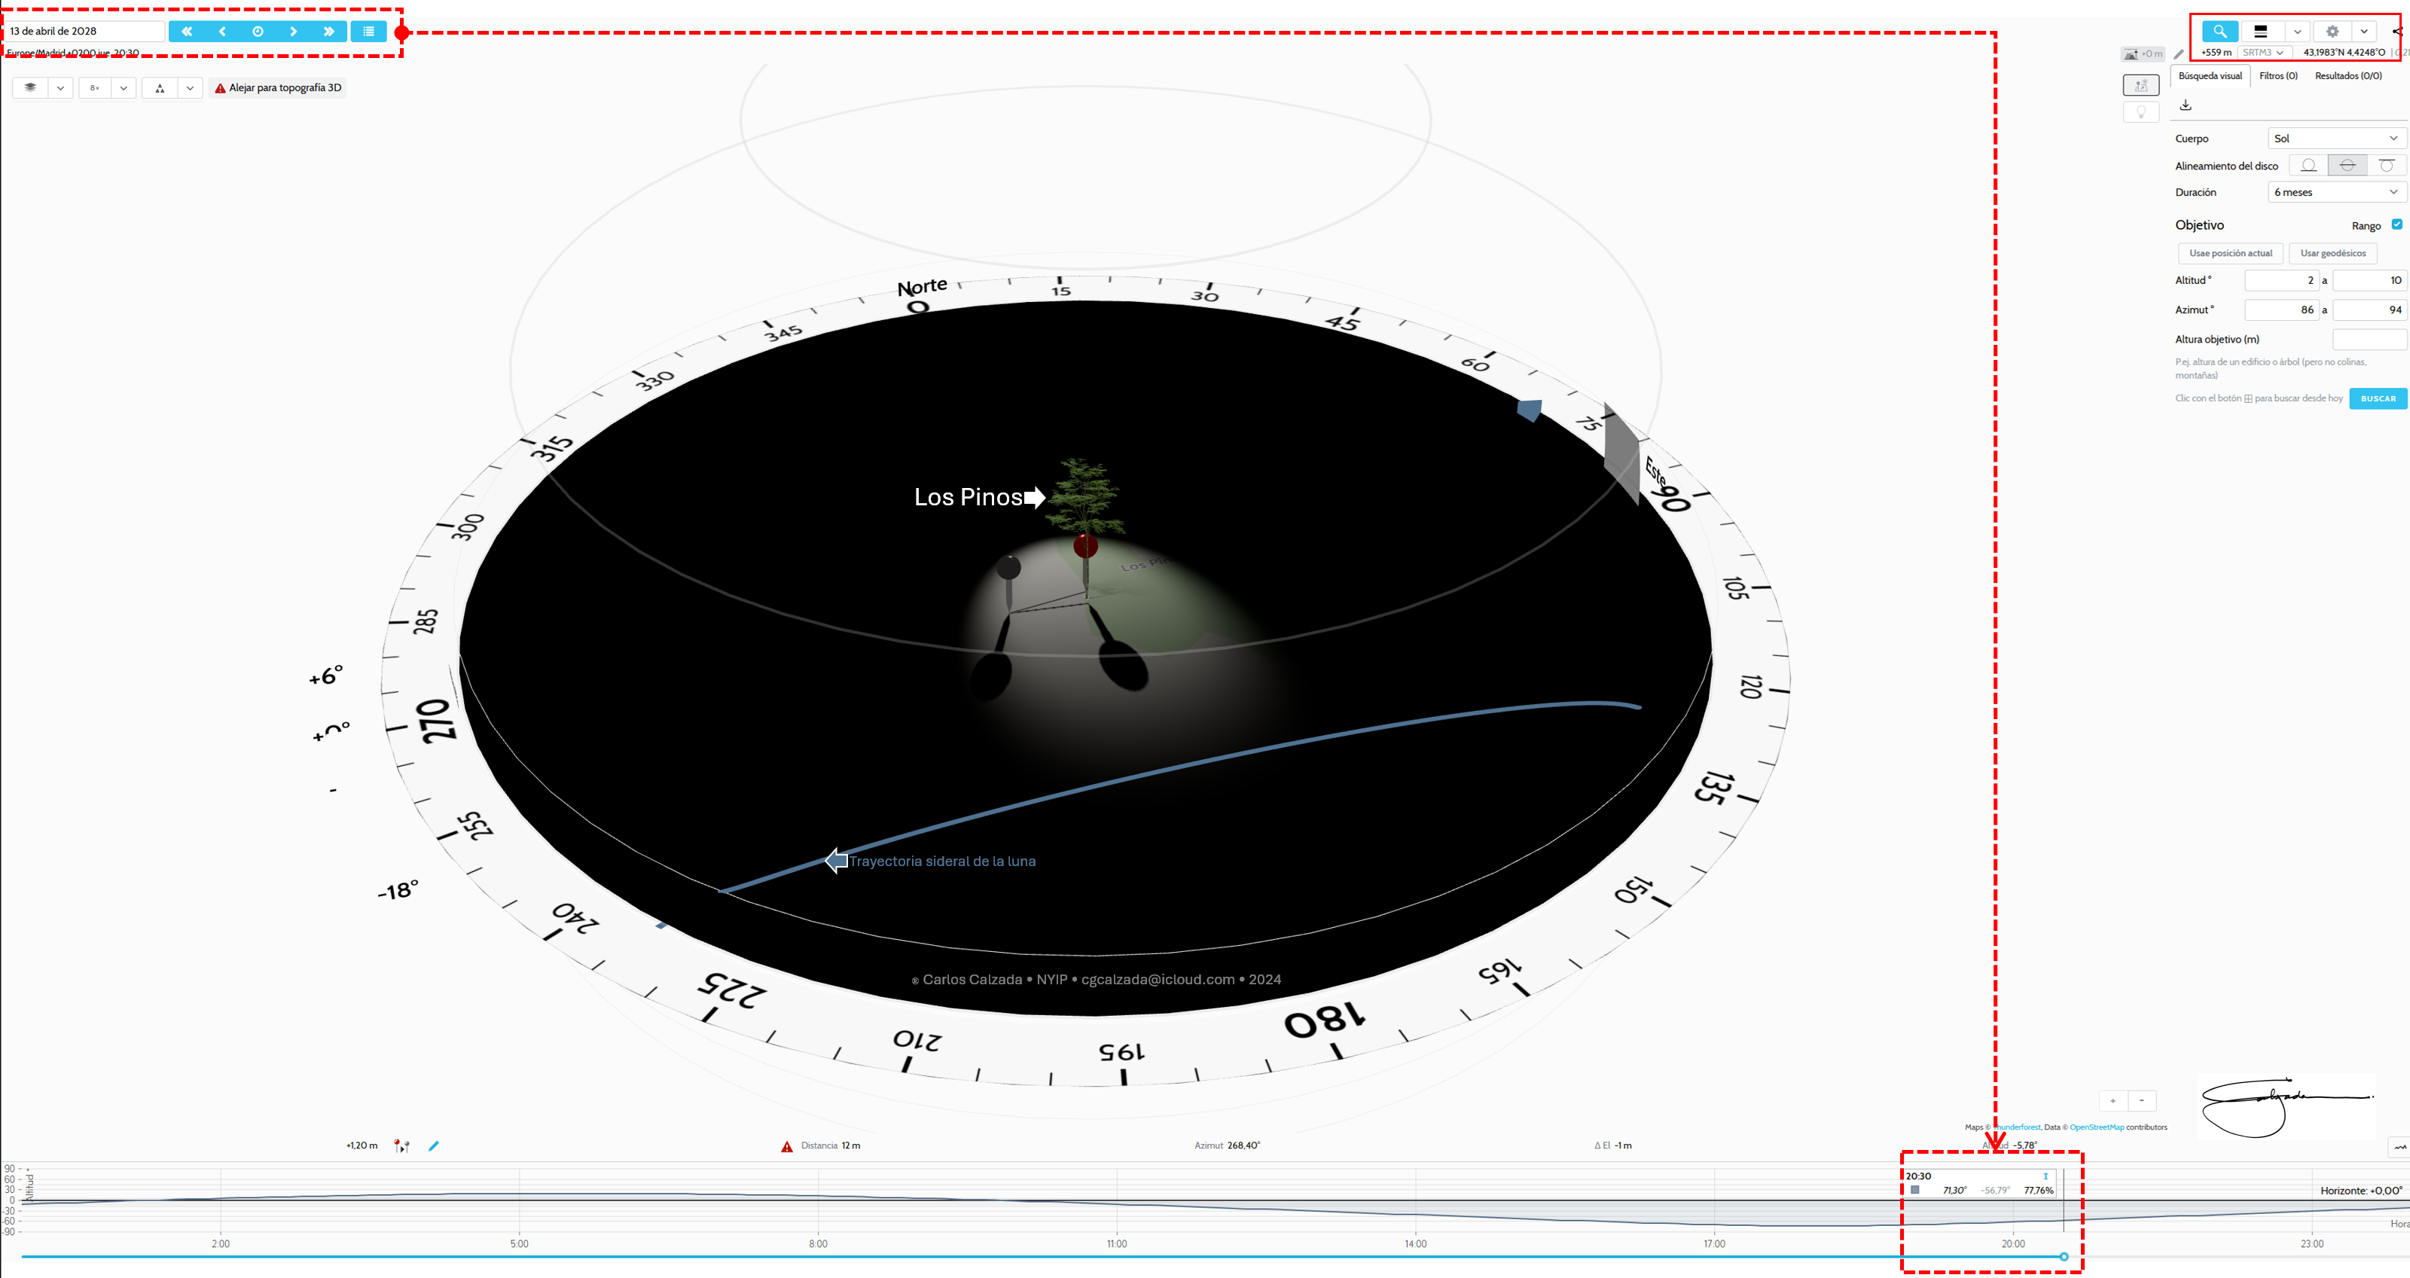The width and height of the screenshot is (2410, 1278).
Task: Toggle the Rango checkbox
Action: [2397, 224]
